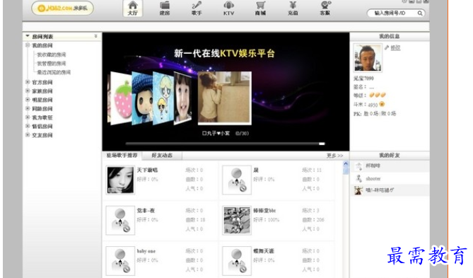The height and width of the screenshot is (278, 473).
Task: Open the 歌手 microphone icon
Action: 197,6
